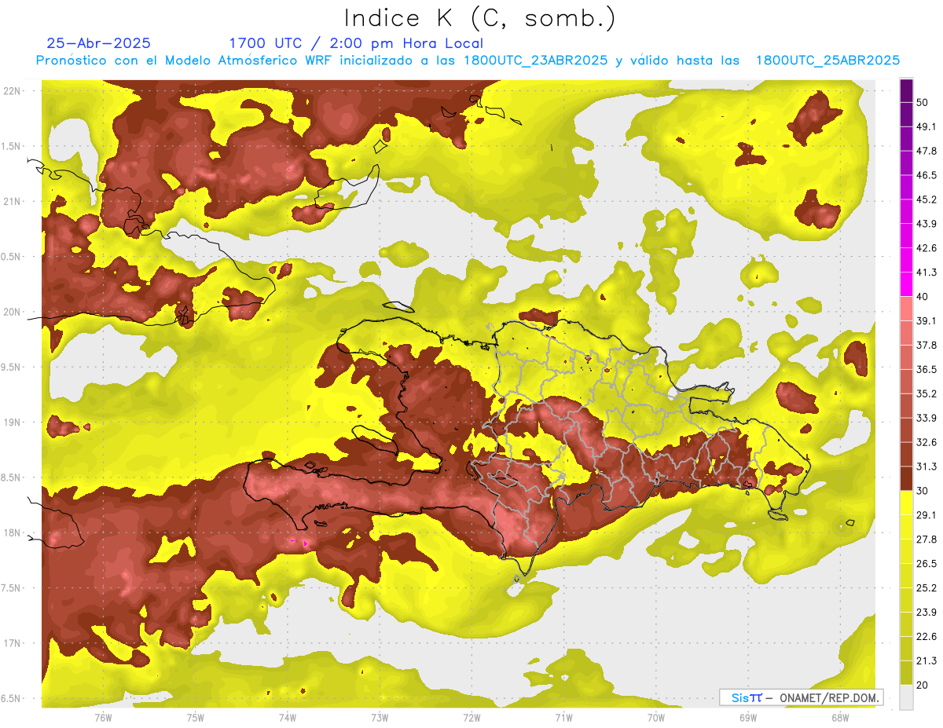Click the '19N' latitude label
Image resolution: width=943 pixels, height=728 pixels.
(13, 423)
